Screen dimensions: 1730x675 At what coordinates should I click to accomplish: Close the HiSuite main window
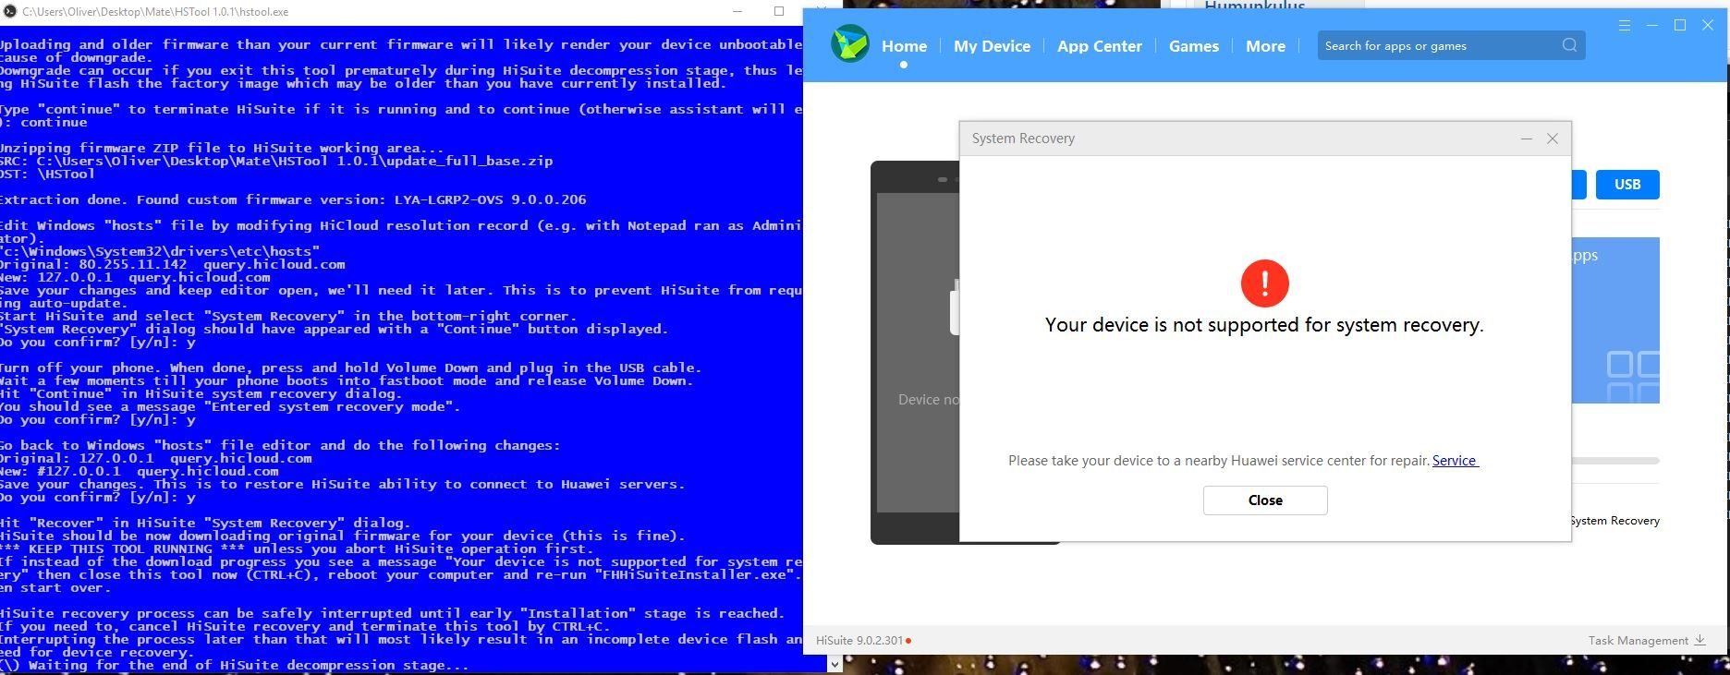pyautogui.click(x=1708, y=26)
